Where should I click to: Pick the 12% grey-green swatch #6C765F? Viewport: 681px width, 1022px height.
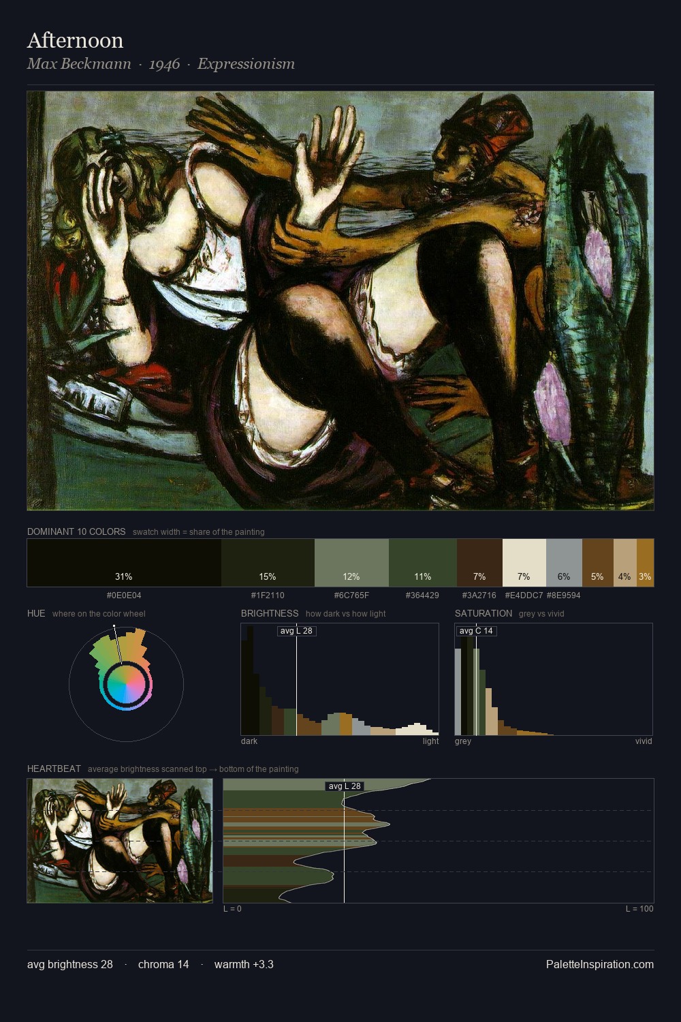351,563
